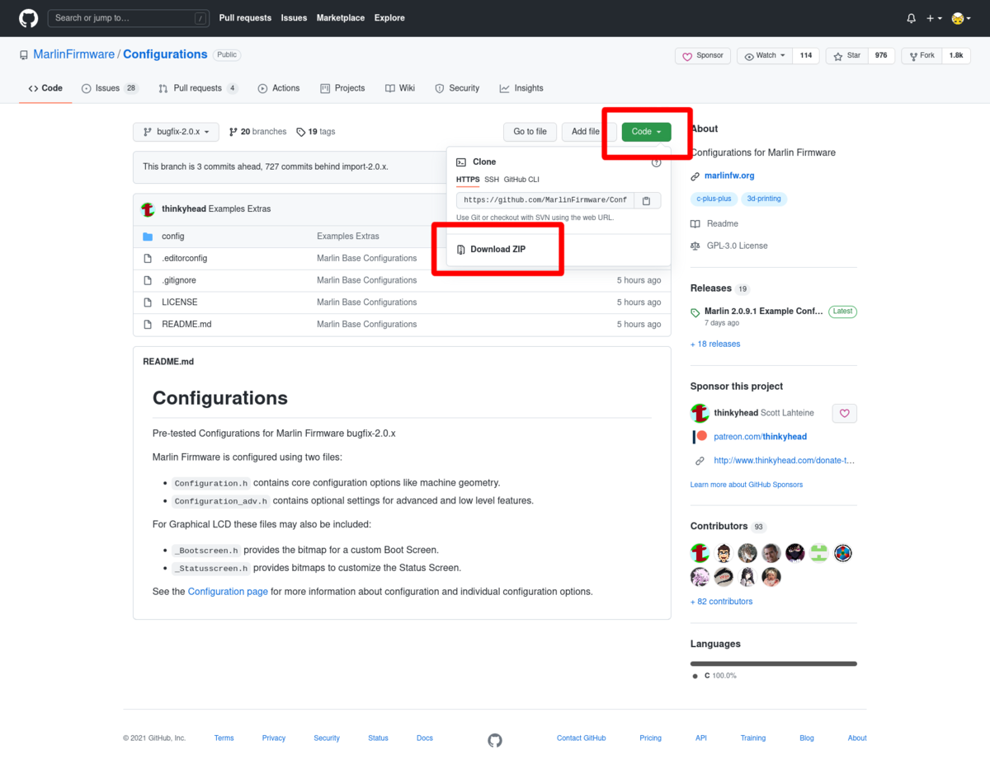
Task: Open the thinkyhead commit author link
Action: pyautogui.click(x=184, y=209)
